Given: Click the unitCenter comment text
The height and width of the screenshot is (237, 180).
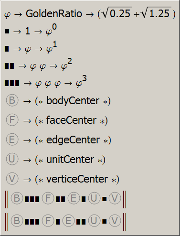Looking at the screenshot, I should coord(70,159).
